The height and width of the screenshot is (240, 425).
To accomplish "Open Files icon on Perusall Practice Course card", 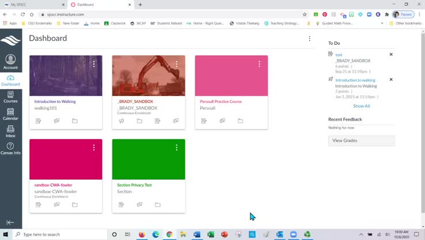I will coord(240,121).
